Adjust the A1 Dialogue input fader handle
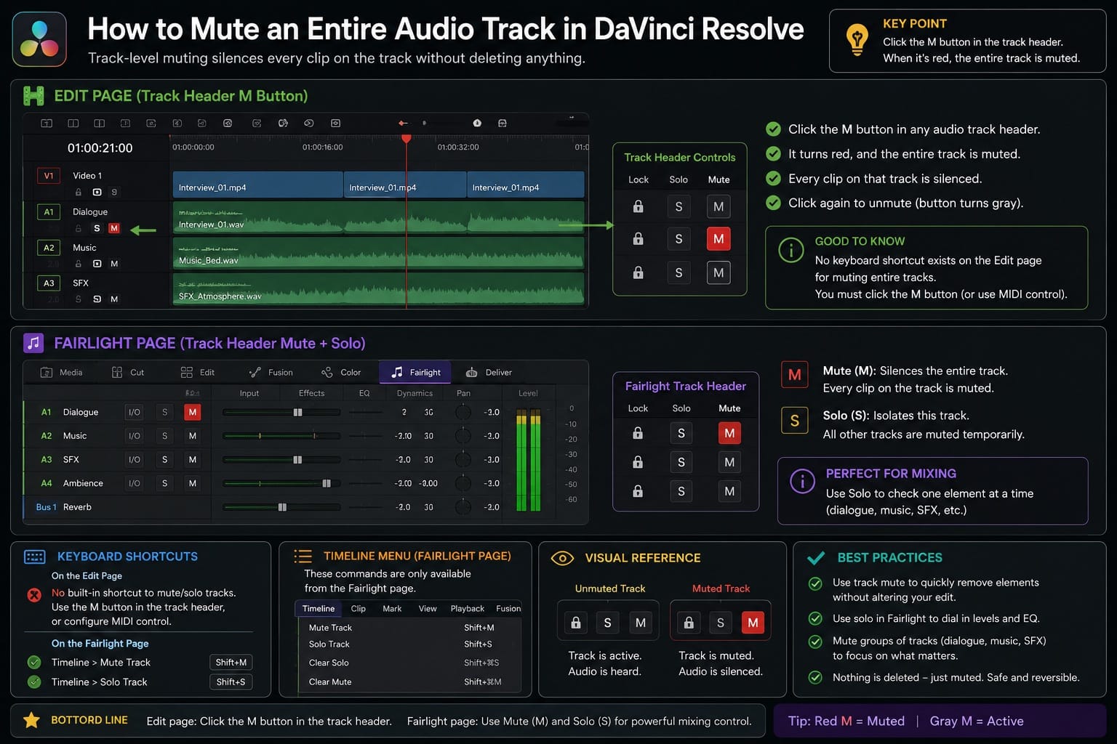 tap(297, 412)
